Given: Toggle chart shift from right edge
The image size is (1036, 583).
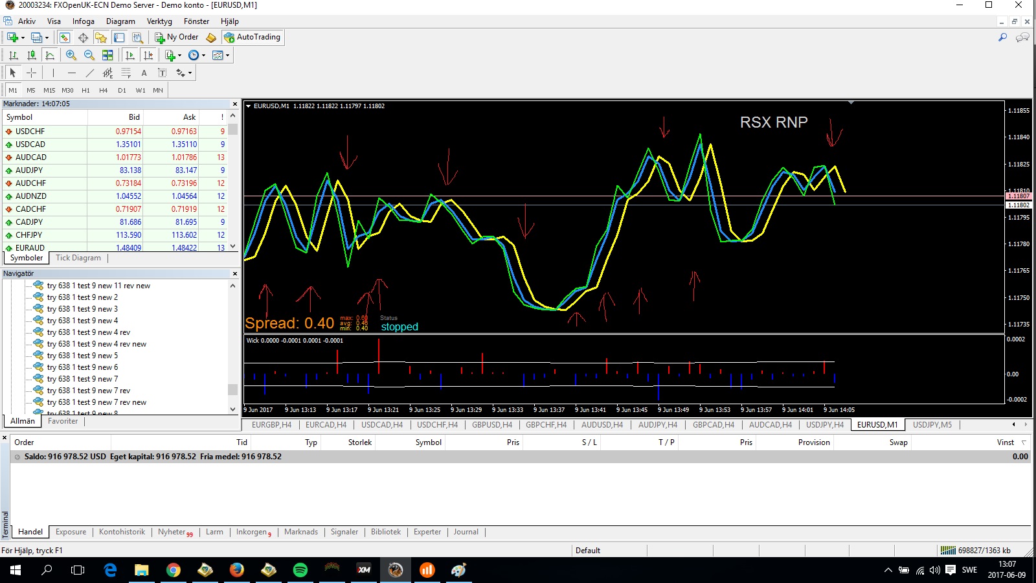Looking at the screenshot, I should point(148,56).
